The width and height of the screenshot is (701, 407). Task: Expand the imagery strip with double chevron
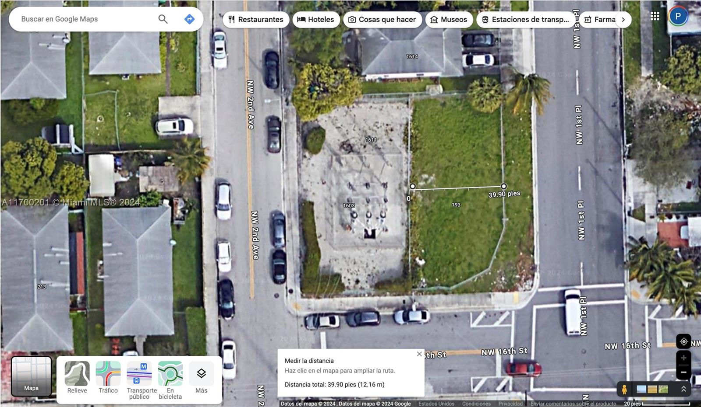(683, 389)
